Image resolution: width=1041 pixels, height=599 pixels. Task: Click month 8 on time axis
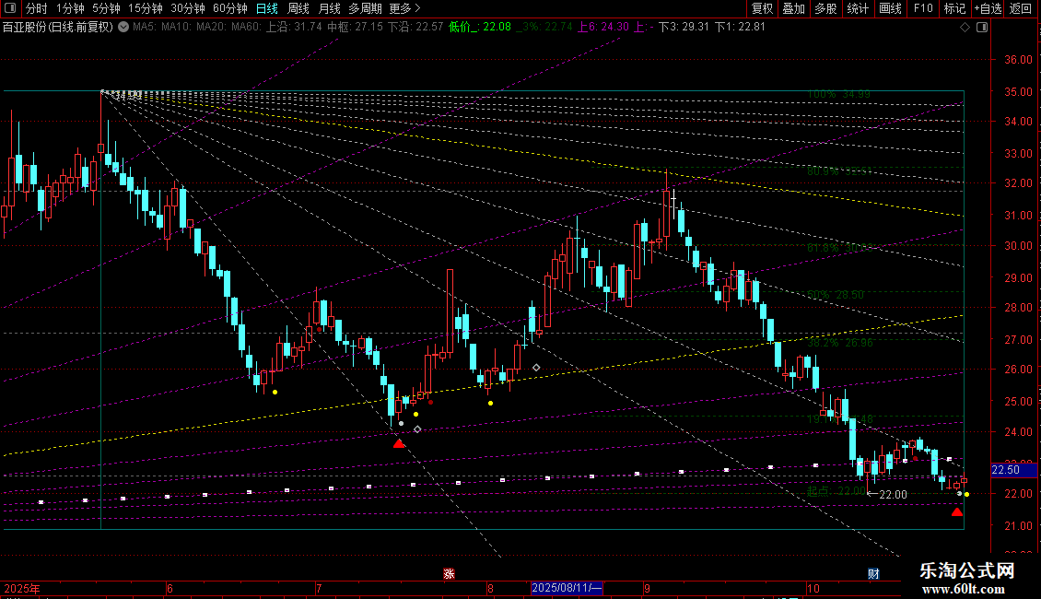(490, 588)
